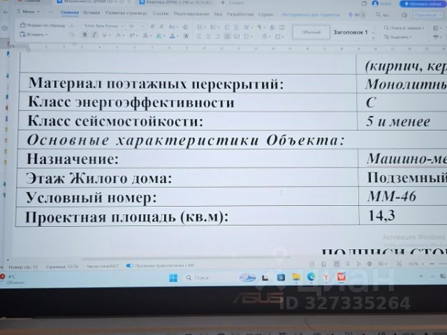
Task: Open the Вид tab
Action: [218, 14]
